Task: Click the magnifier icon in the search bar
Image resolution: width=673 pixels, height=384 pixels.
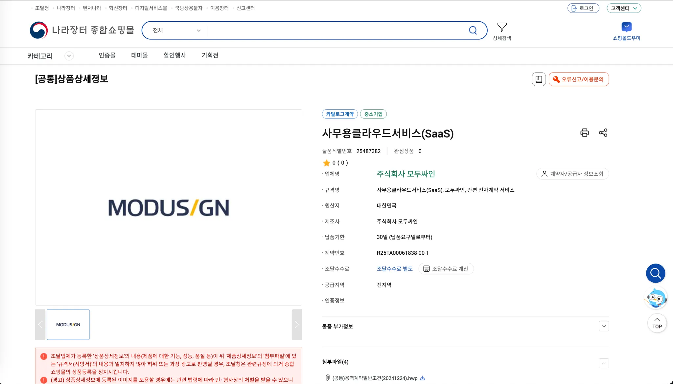Action: tap(473, 30)
